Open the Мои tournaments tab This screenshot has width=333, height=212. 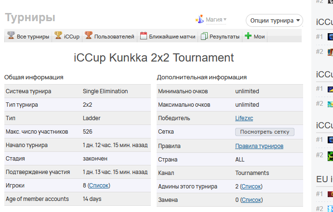[254, 36]
